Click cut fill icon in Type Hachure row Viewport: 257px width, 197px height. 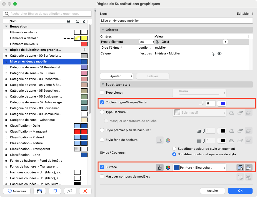tap(232, 113)
